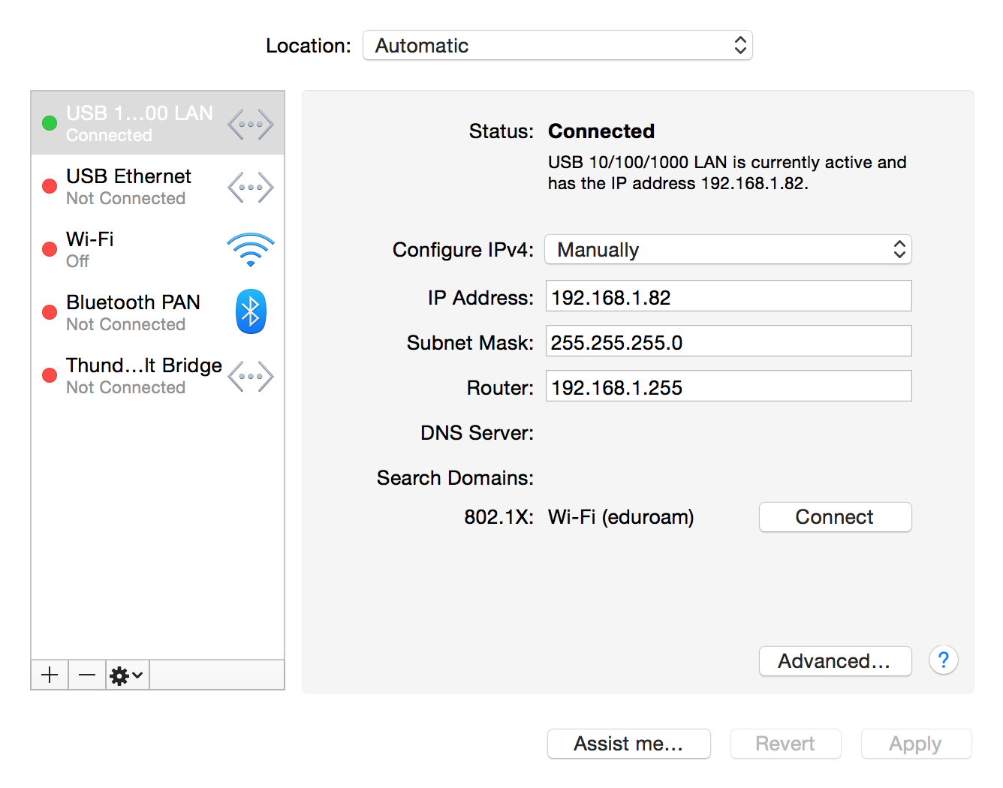Open the Advanced… settings
The image size is (1003, 788).
[x=835, y=661]
